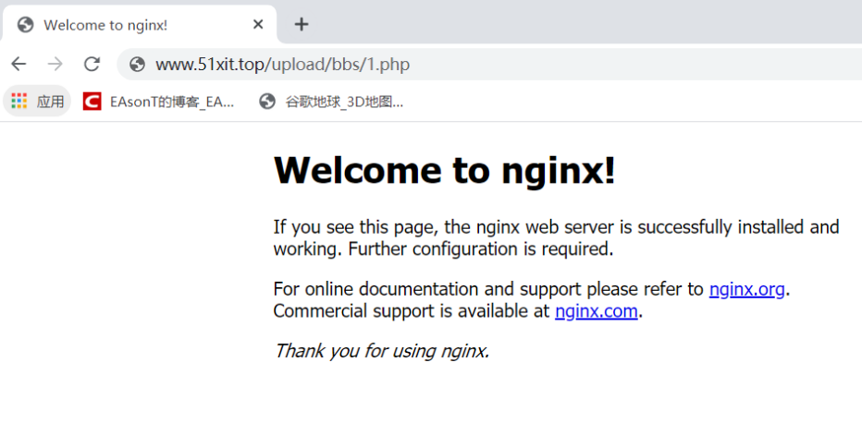Open the EAsonT的博客 bookmark

click(159, 102)
